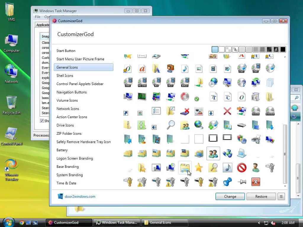Click the muted volume tray icon

[x=273, y=223]
